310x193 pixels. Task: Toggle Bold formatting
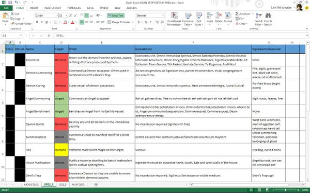point(37,22)
